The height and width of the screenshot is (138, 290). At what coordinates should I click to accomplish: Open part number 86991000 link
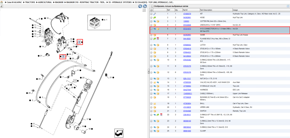pyautogui.click(x=187, y=131)
